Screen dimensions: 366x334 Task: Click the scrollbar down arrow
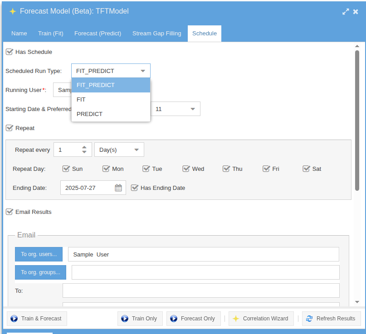(357, 302)
